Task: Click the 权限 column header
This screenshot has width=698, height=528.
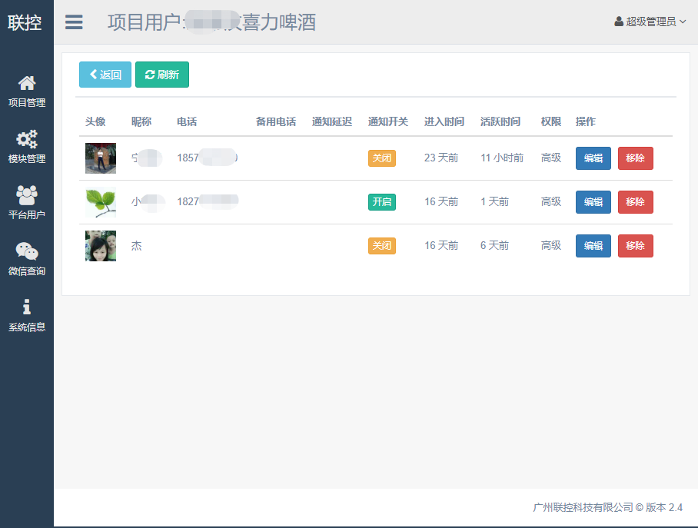Action: (x=550, y=121)
